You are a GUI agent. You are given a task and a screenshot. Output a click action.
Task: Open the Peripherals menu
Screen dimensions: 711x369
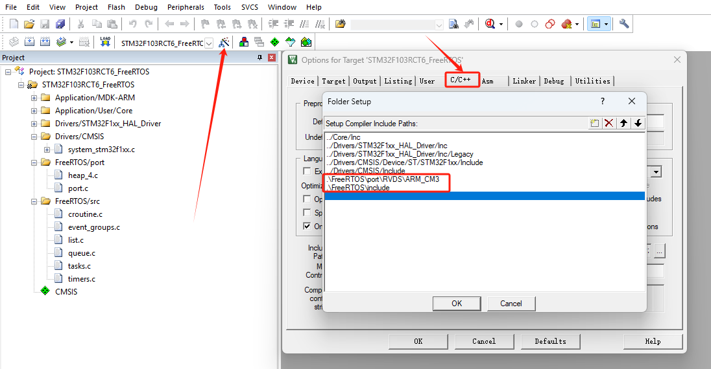[x=186, y=7]
